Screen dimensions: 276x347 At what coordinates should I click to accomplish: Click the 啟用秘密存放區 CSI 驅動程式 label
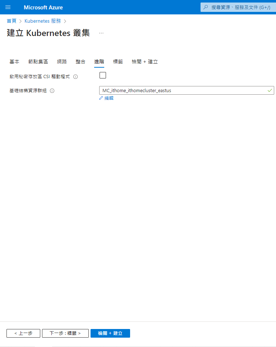click(40, 77)
